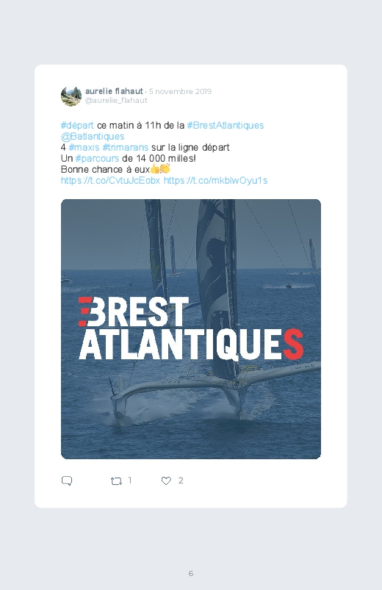
Task: Follow the t.co/CvtuJcEobx link
Action: pos(110,180)
